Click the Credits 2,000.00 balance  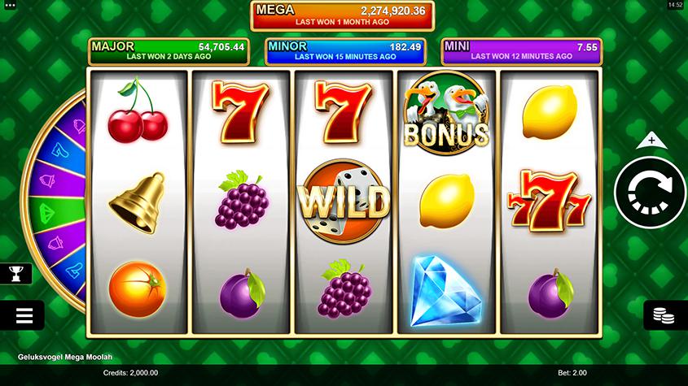[130, 373]
